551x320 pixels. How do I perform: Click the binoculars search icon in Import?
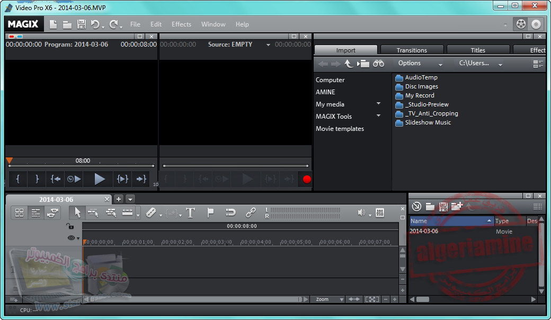click(x=378, y=64)
